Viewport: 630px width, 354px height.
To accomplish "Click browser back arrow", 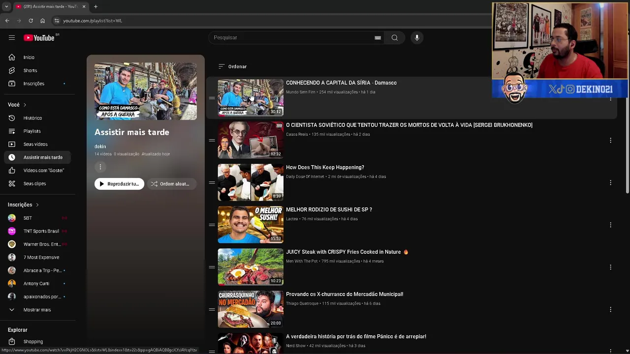I will pos(7,21).
